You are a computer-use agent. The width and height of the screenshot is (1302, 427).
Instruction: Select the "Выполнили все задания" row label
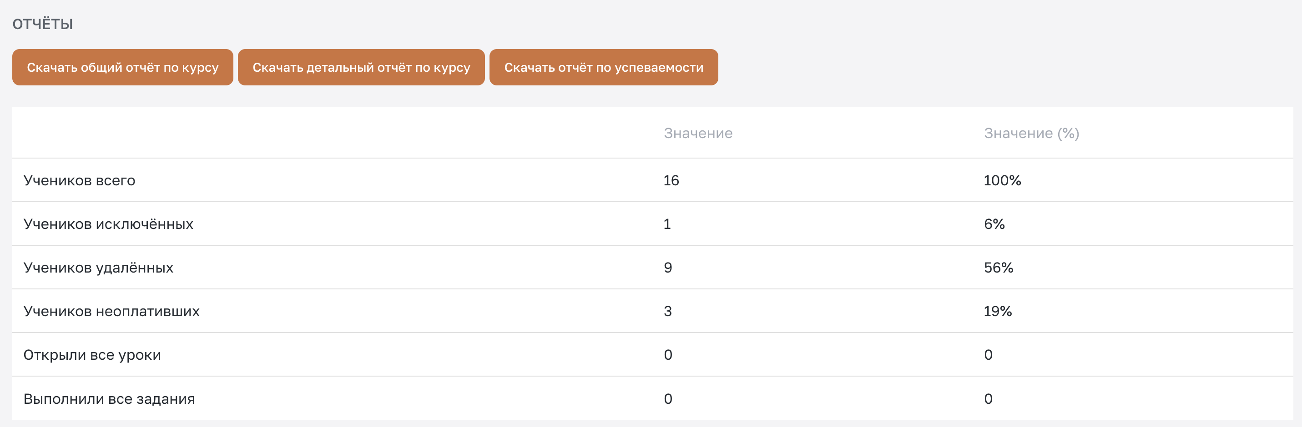109,399
